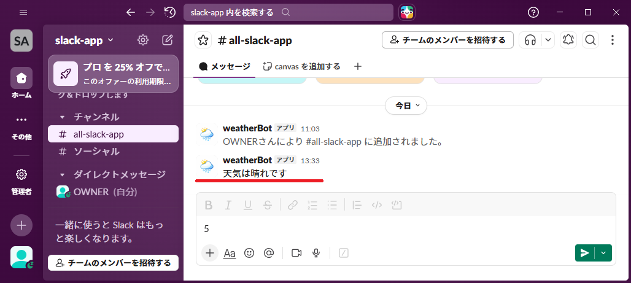
Task: Click the 13:33 timestamp
Action: 310,161
